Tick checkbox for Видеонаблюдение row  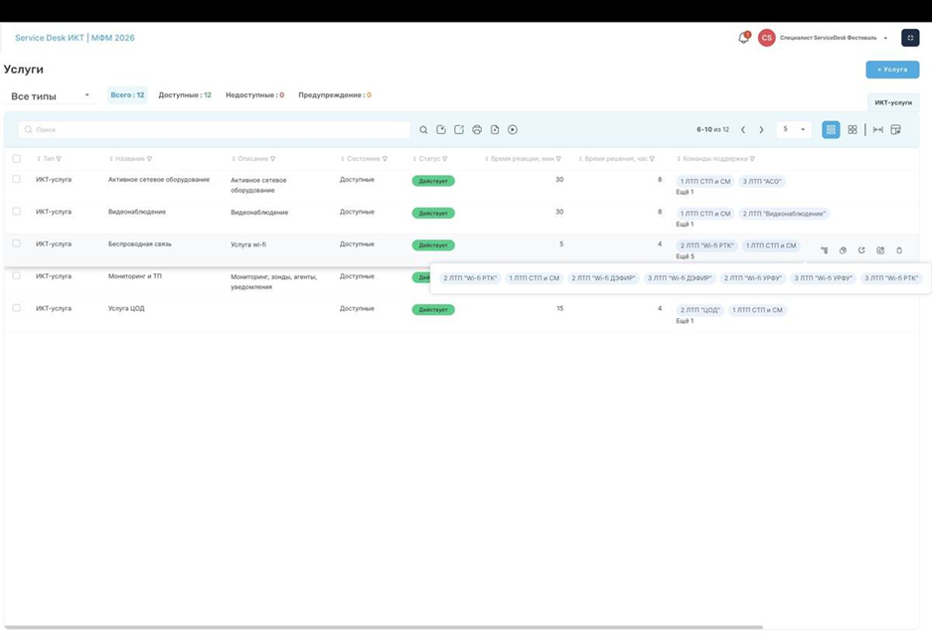point(16,211)
